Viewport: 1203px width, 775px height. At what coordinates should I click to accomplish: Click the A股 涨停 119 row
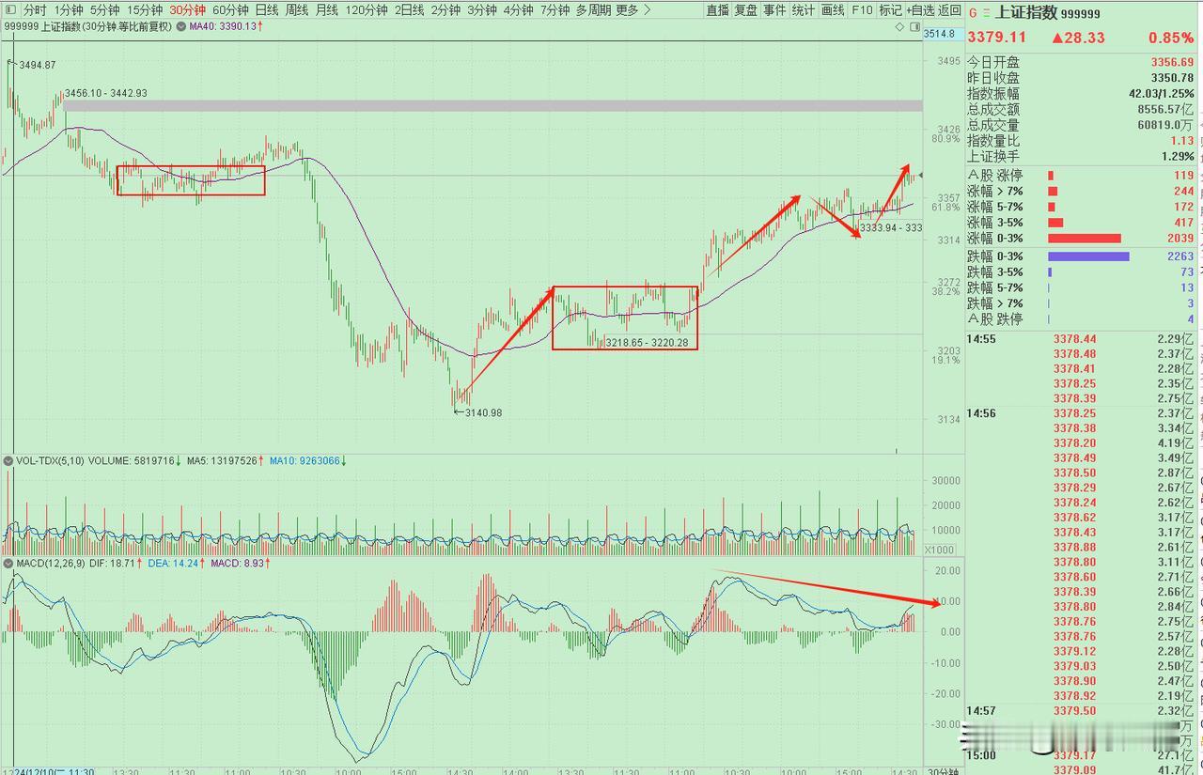point(1081,176)
